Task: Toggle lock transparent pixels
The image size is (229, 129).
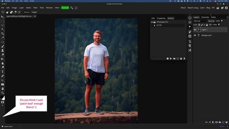Action: click(x=199, y=25)
